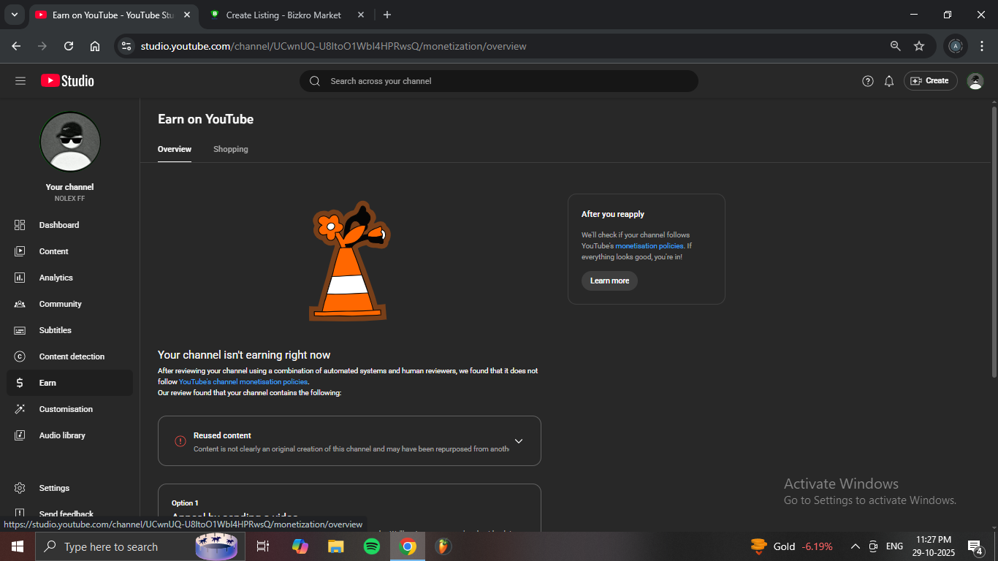The height and width of the screenshot is (561, 998).
Task: Click the Create button
Action: pyautogui.click(x=930, y=81)
